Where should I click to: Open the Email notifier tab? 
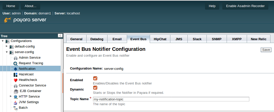coord(117,39)
